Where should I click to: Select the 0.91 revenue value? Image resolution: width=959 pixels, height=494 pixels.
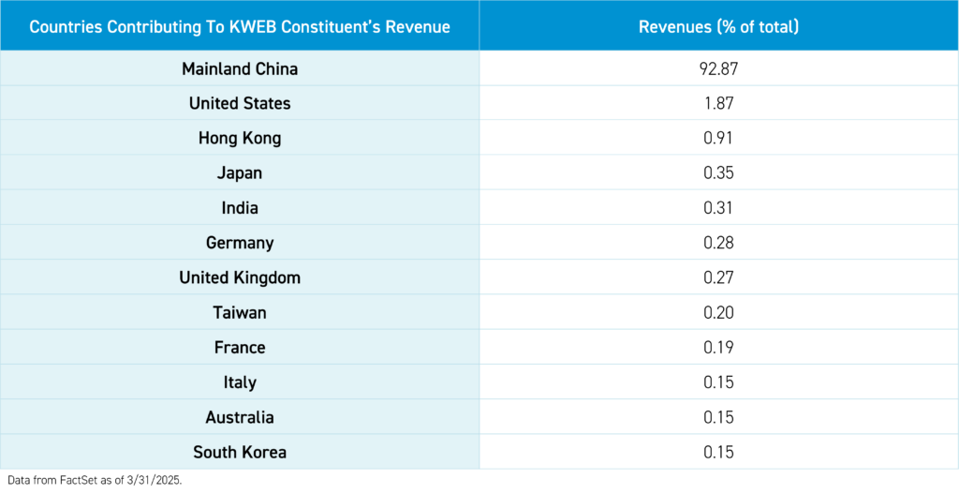tap(718, 139)
